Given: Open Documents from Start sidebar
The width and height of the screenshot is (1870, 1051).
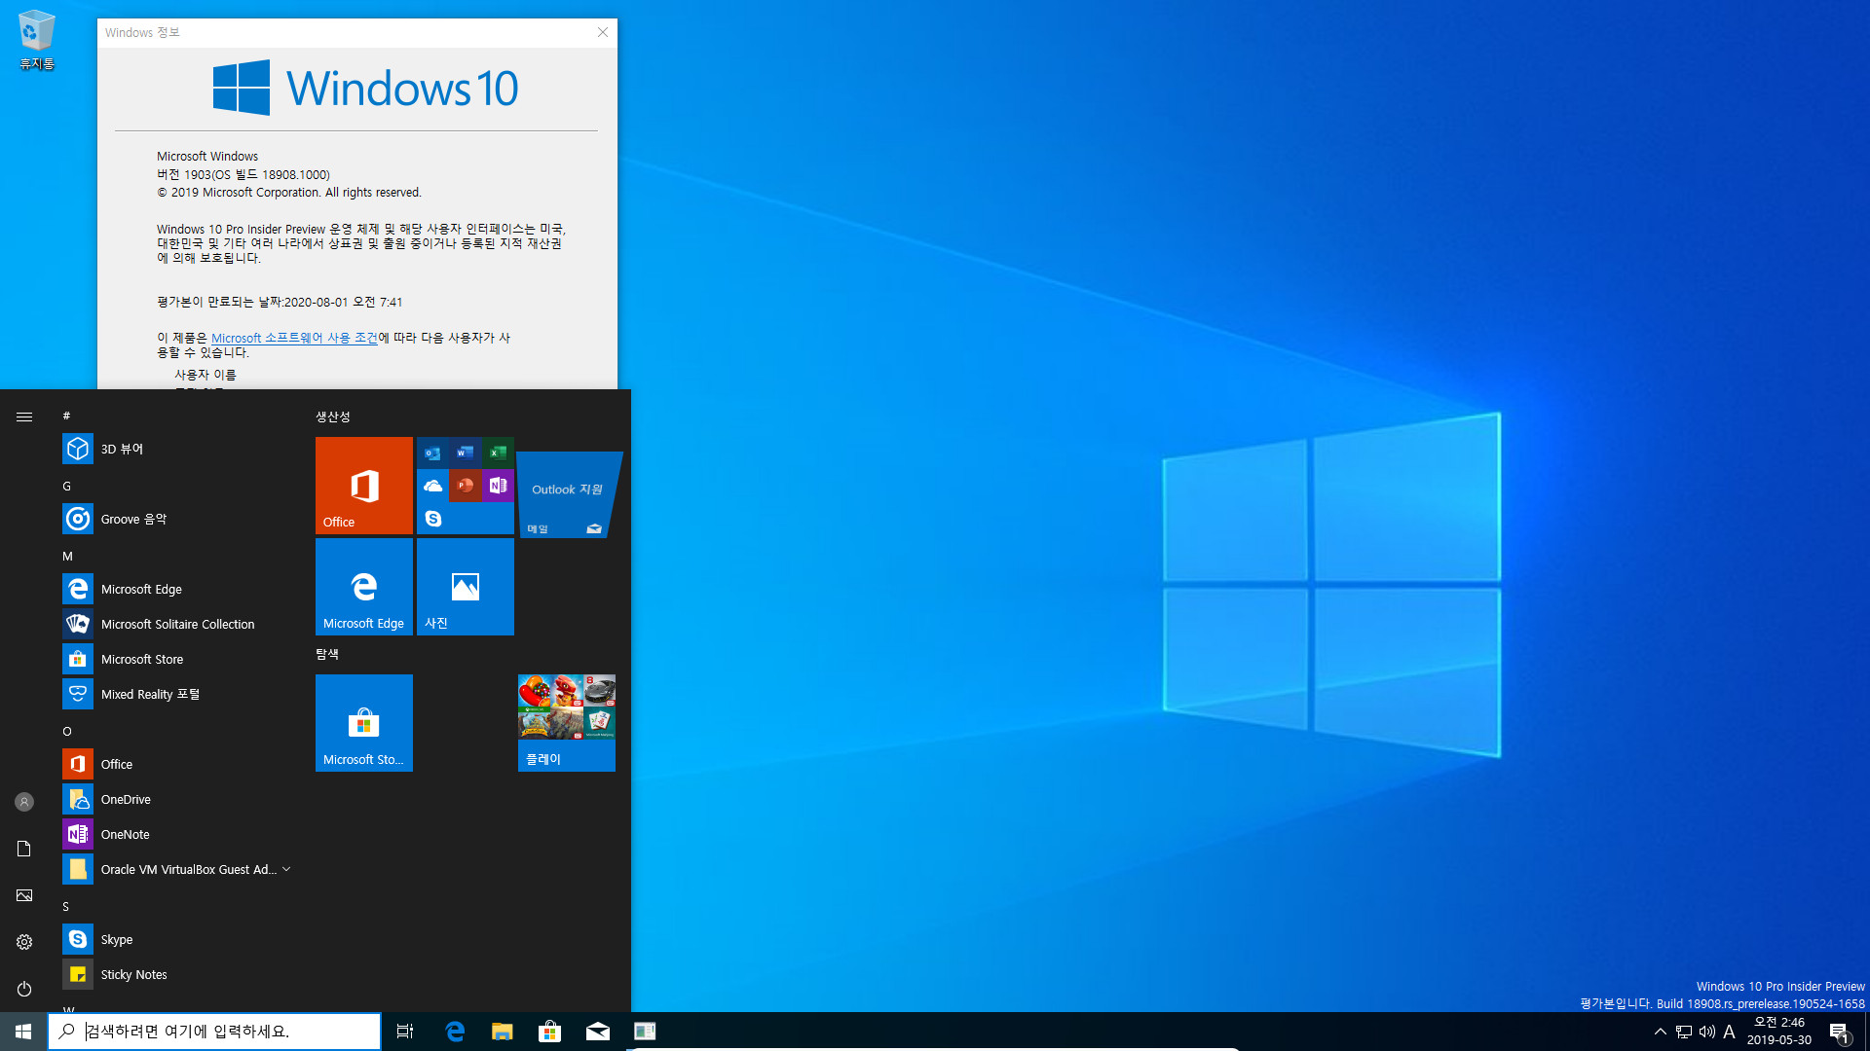Looking at the screenshot, I should coord(24,849).
